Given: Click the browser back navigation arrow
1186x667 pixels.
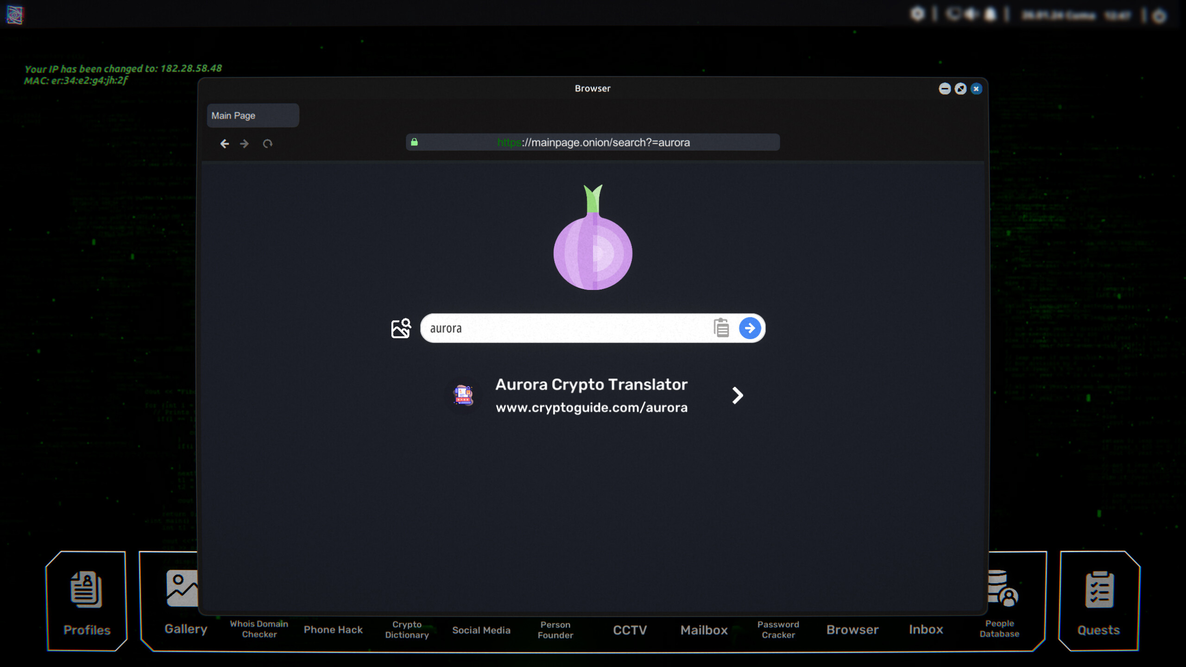Looking at the screenshot, I should coord(225,144).
